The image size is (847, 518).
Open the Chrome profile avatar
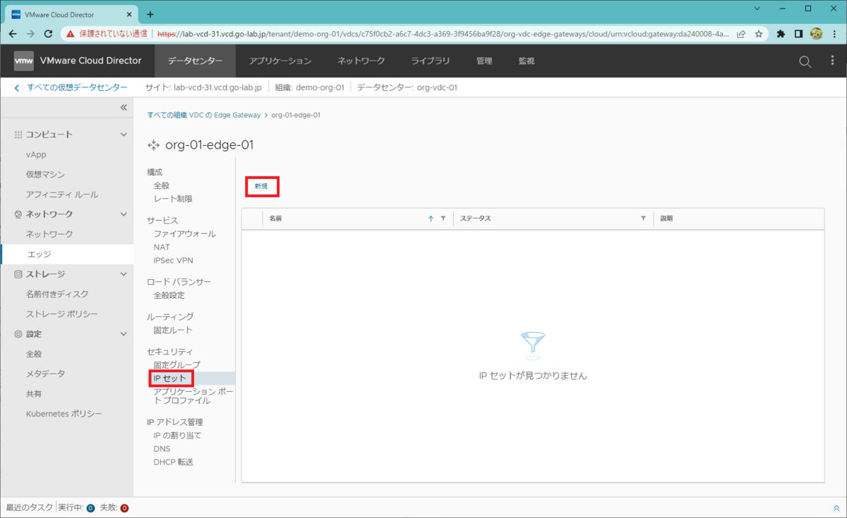[817, 33]
